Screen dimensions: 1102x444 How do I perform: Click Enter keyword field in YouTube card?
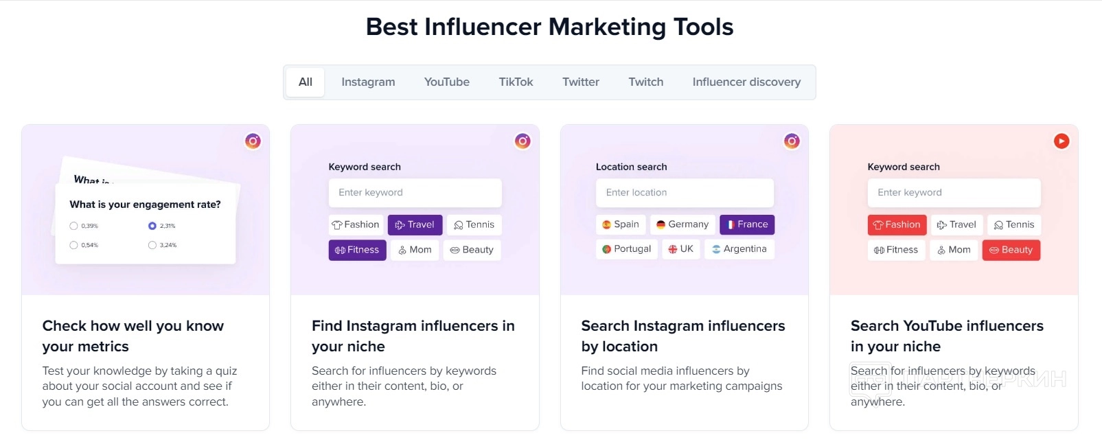(x=954, y=193)
